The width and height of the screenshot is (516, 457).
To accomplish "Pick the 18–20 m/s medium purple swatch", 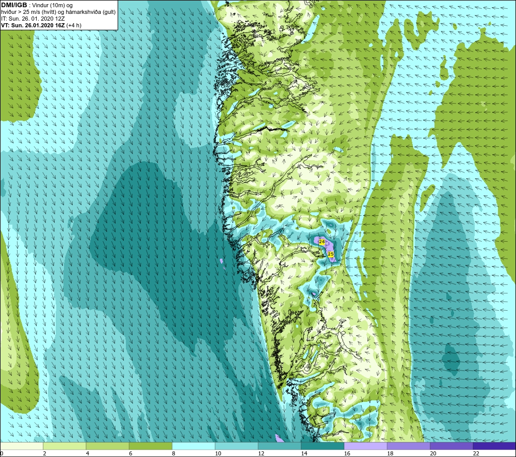I will click(x=408, y=446).
